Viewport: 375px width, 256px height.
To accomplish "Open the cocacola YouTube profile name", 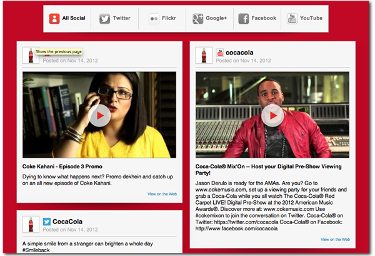I will pos(239,53).
